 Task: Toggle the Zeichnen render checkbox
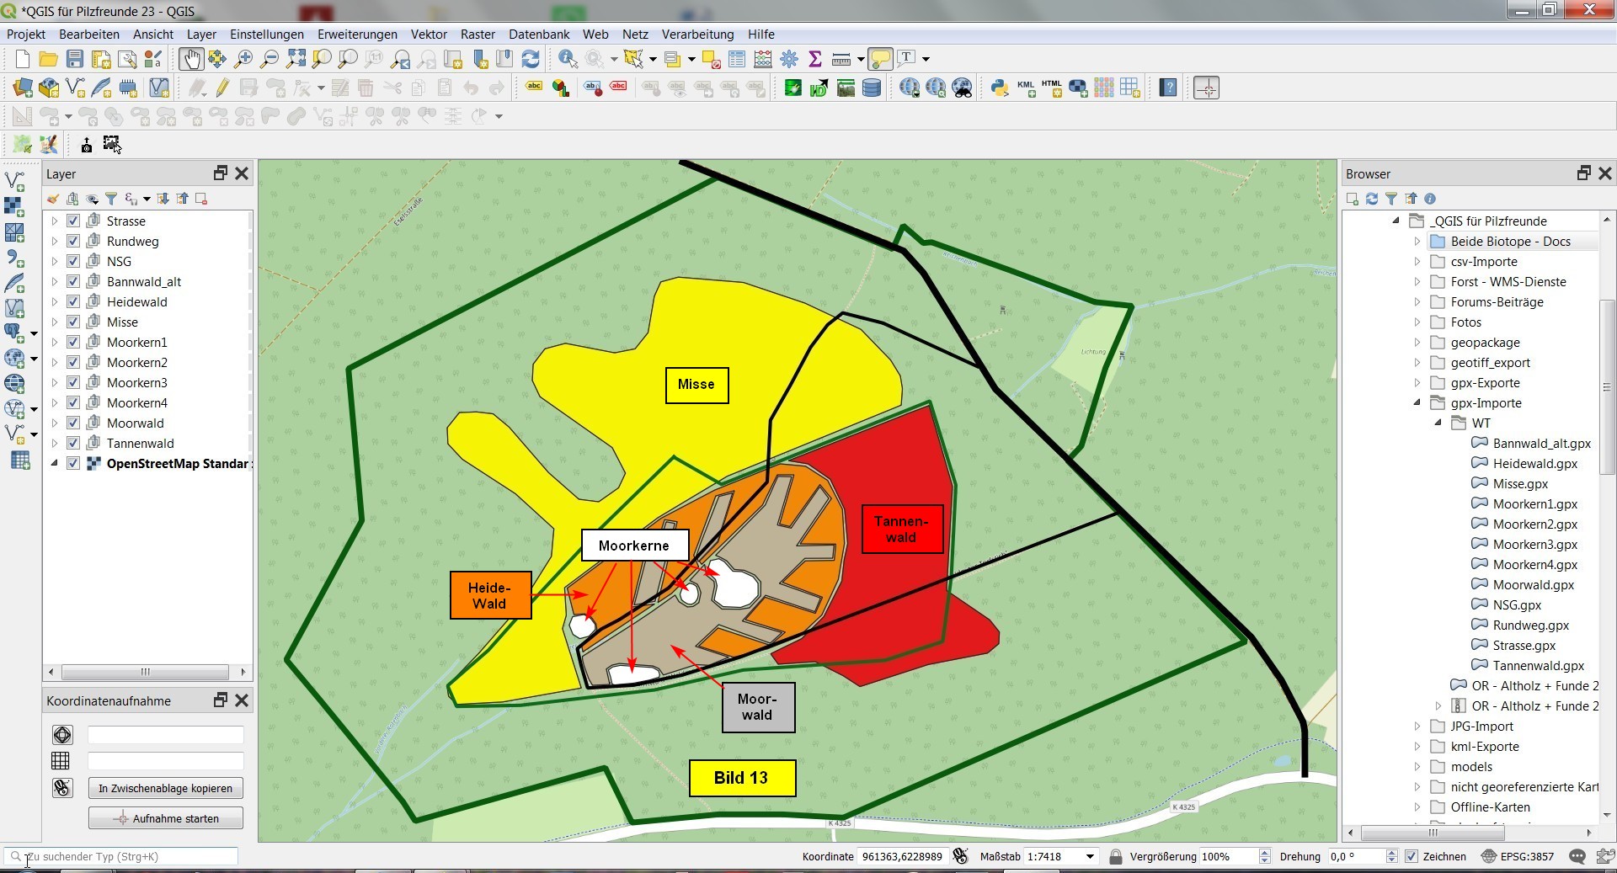[1412, 857]
